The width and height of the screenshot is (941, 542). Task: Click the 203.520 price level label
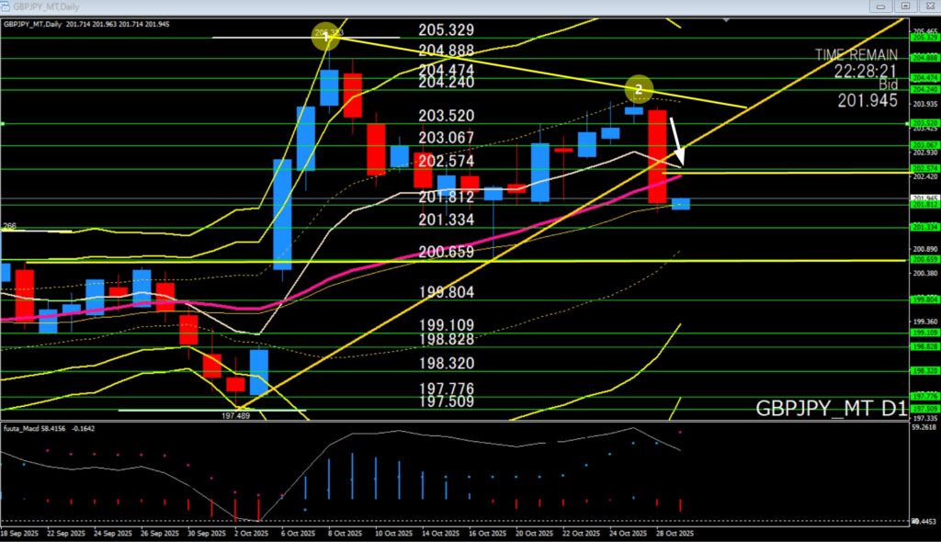[446, 116]
